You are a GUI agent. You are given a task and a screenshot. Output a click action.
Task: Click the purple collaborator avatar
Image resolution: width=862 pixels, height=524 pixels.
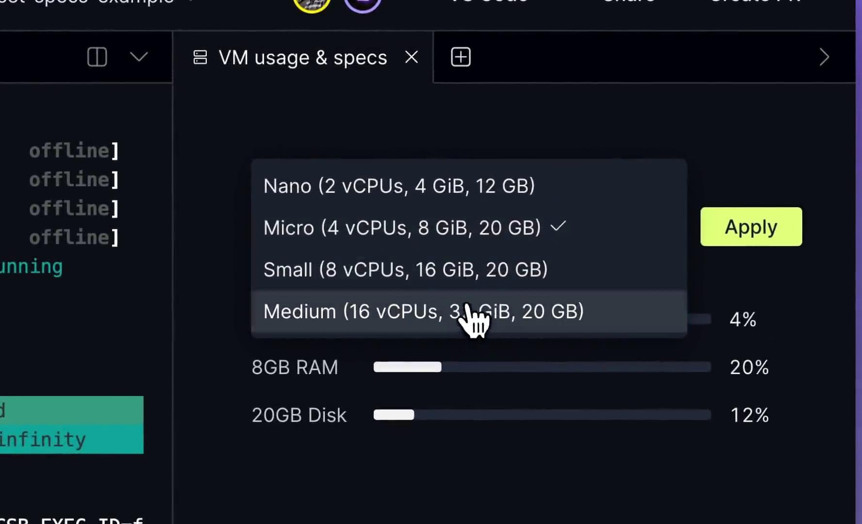coord(363,4)
